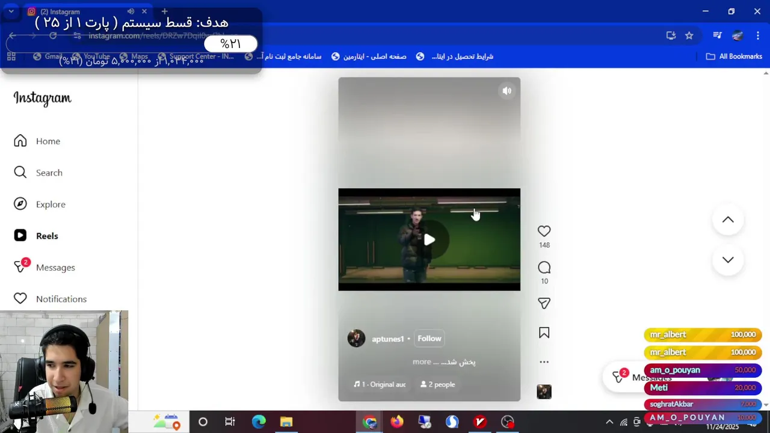Open File Explorer from taskbar
This screenshot has width=770, height=433.
point(286,422)
